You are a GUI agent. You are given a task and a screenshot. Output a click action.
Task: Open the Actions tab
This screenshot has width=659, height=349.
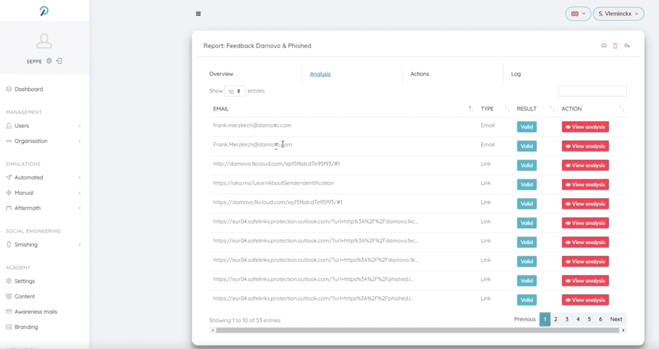click(420, 74)
